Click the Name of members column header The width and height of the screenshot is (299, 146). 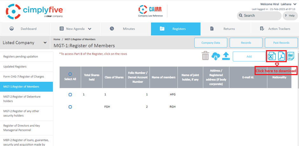coord(164,77)
